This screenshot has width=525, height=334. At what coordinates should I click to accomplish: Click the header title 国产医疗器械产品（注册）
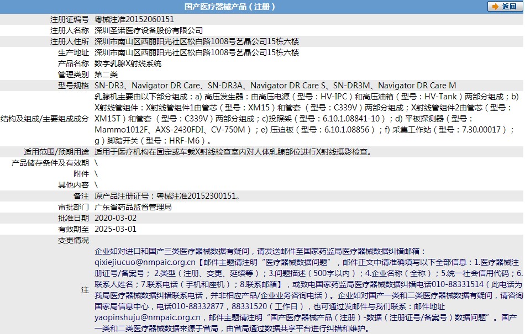230,7
